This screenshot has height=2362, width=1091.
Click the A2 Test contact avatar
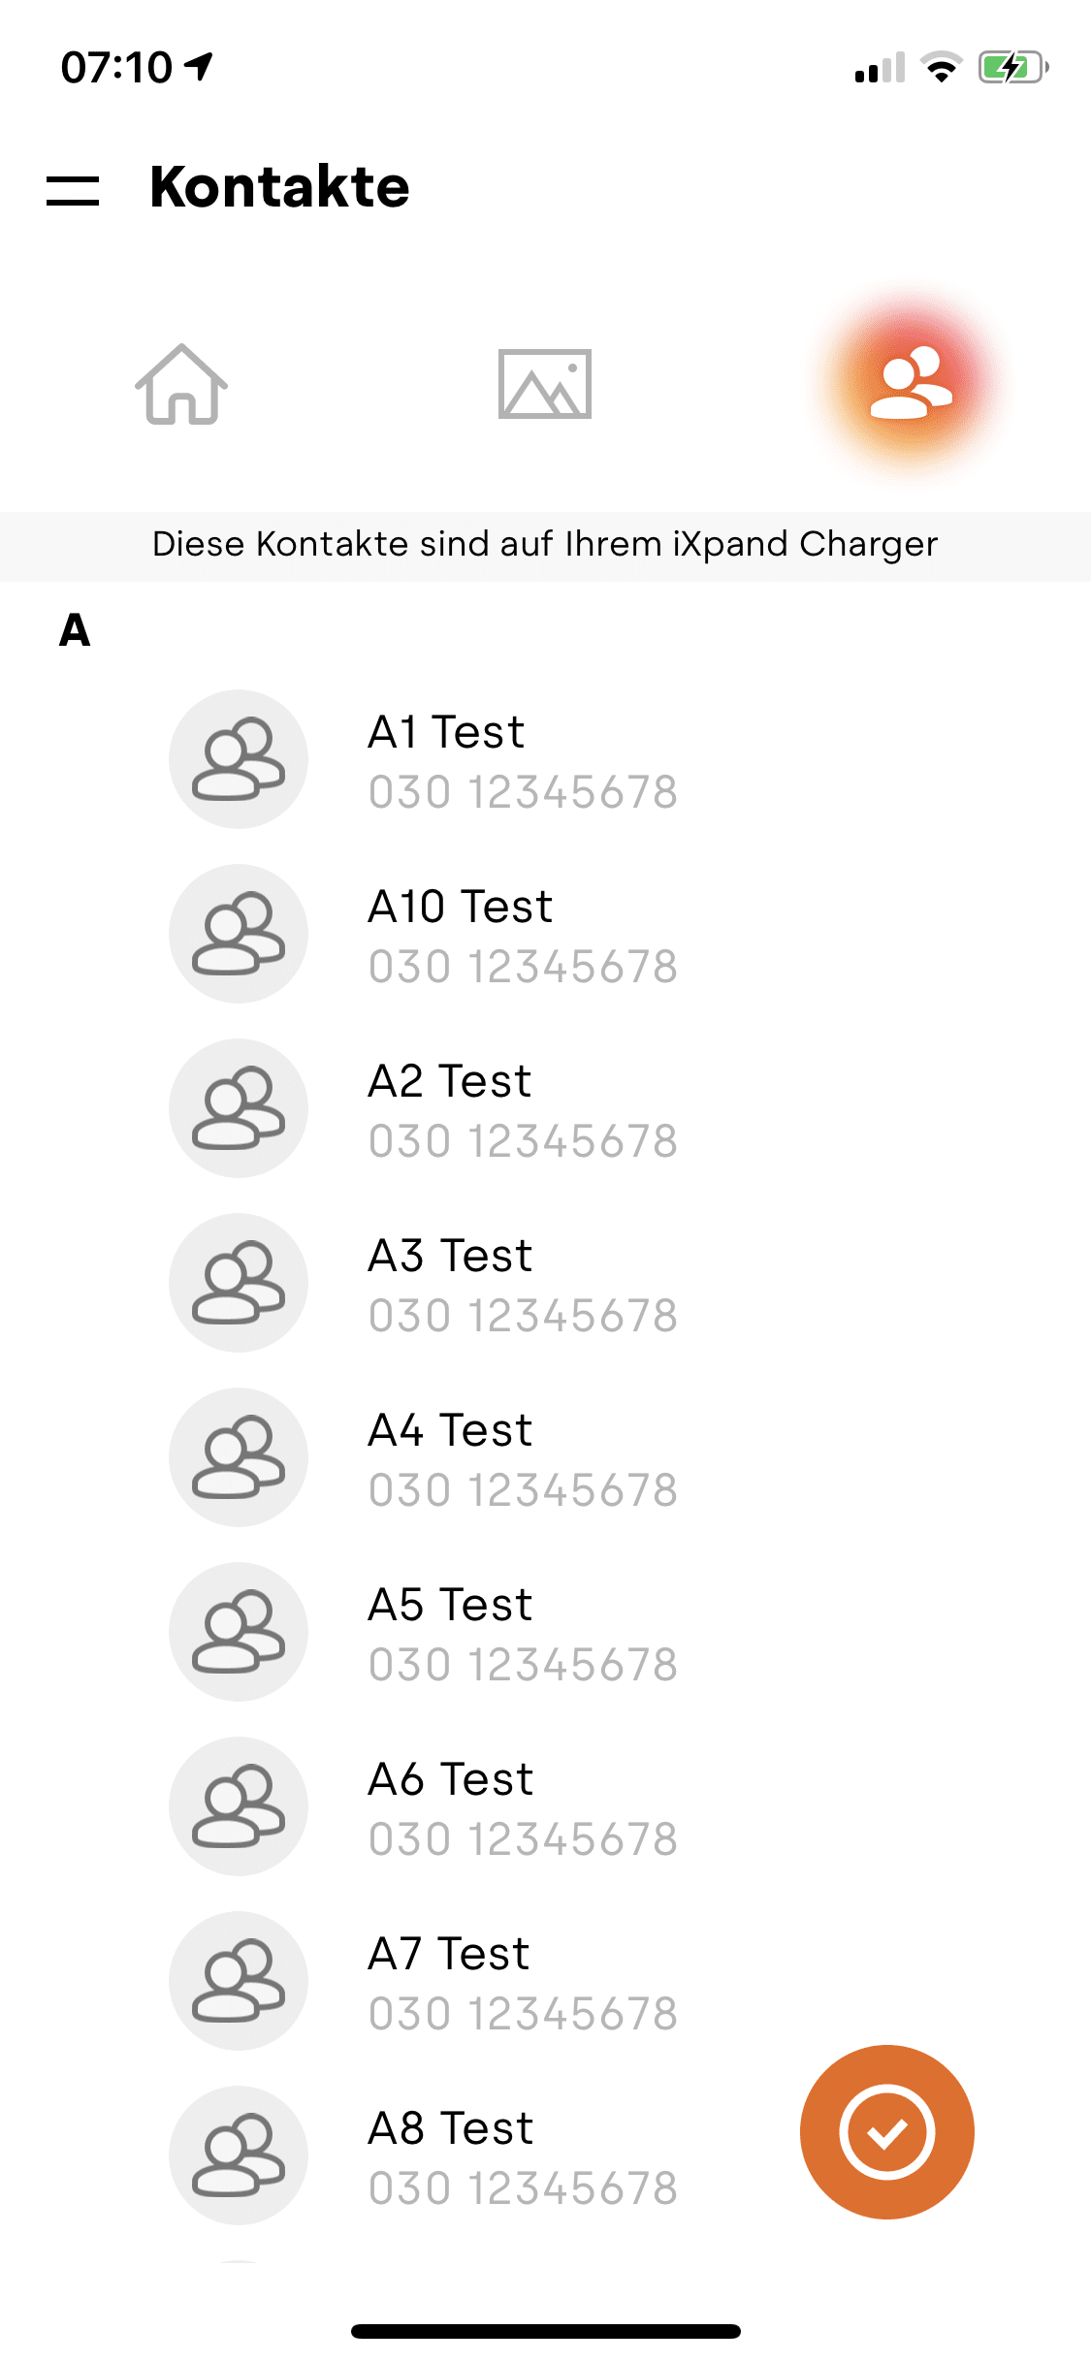pos(239,1108)
